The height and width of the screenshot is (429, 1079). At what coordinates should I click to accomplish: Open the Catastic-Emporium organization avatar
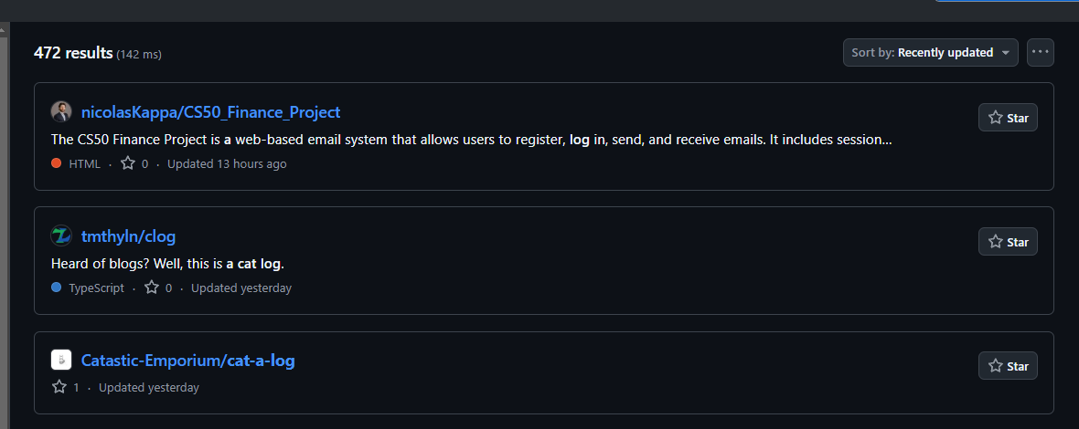tap(60, 361)
